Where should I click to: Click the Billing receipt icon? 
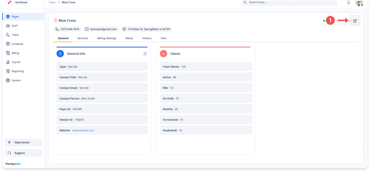tap(8, 53)
